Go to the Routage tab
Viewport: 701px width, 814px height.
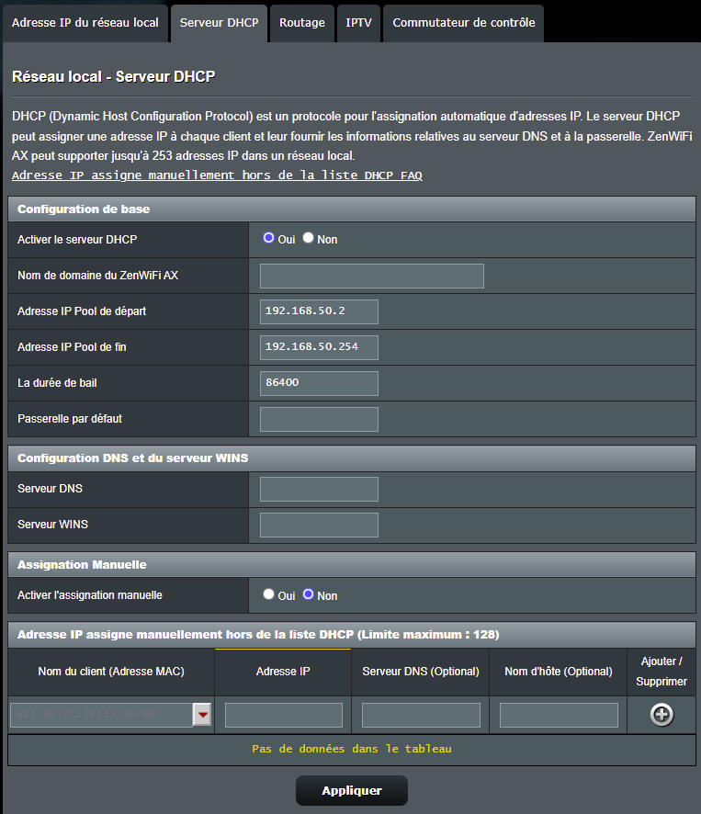302,23
